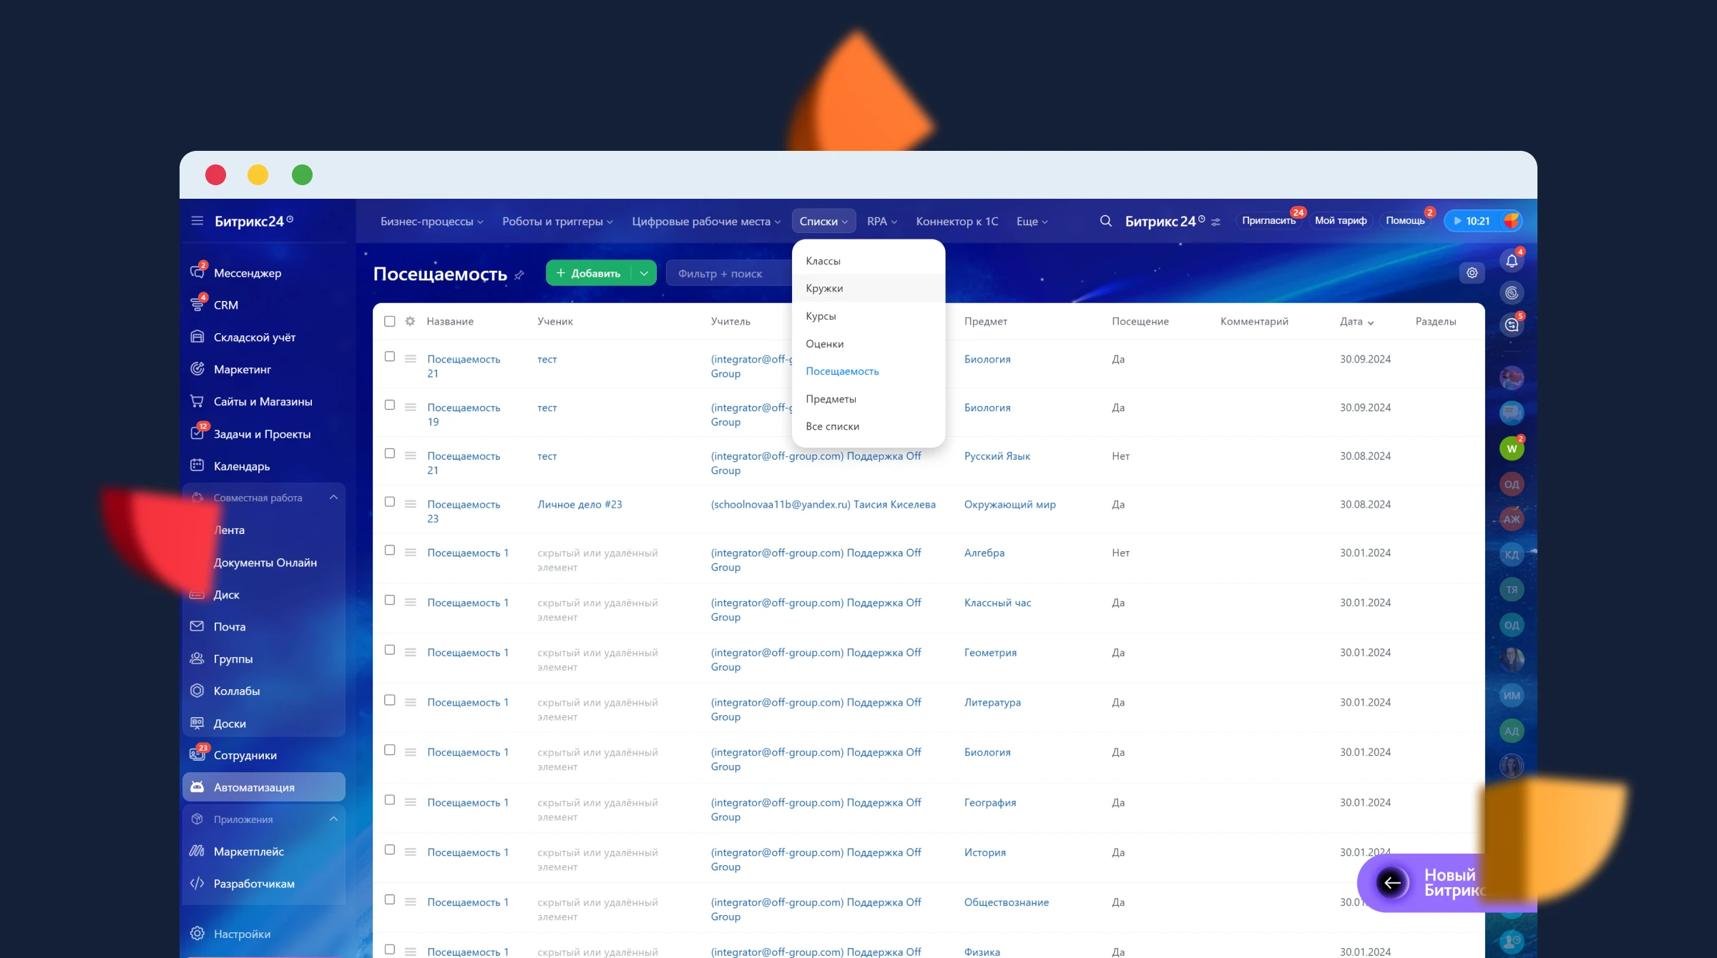
Task: Choose Все списки menu entry
Action: [x=832, y=426]
